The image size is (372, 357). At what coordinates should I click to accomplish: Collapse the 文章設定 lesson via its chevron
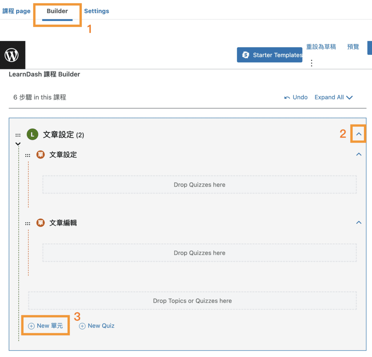tap(358, 134)
